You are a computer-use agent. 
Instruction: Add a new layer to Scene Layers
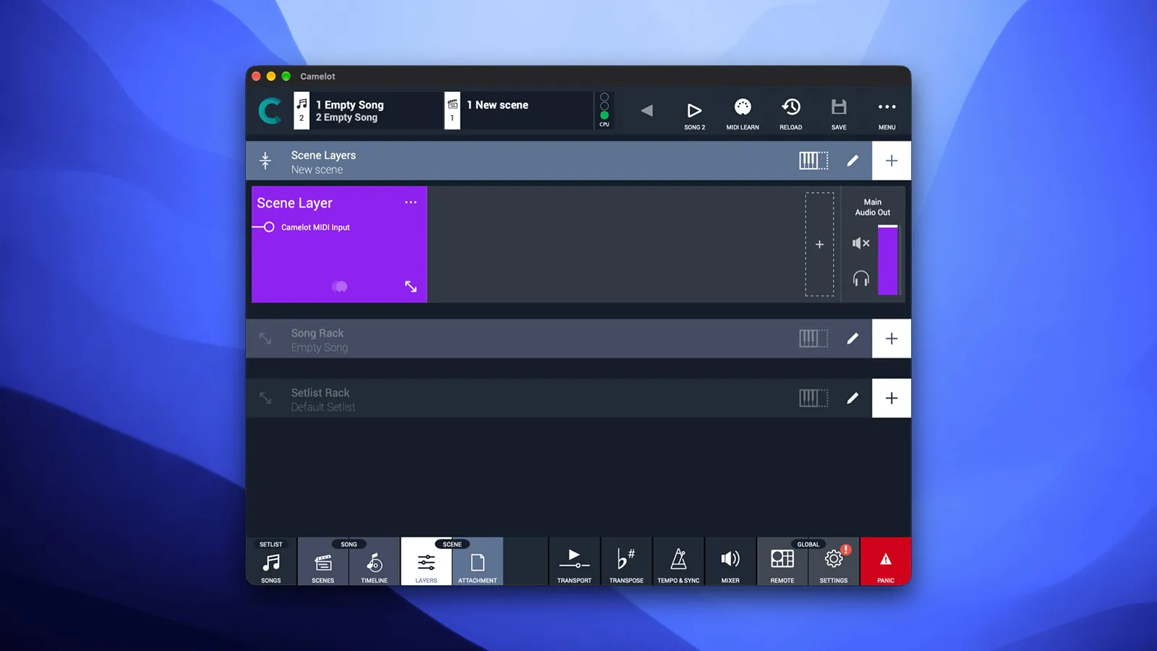[x=892, y=161]
